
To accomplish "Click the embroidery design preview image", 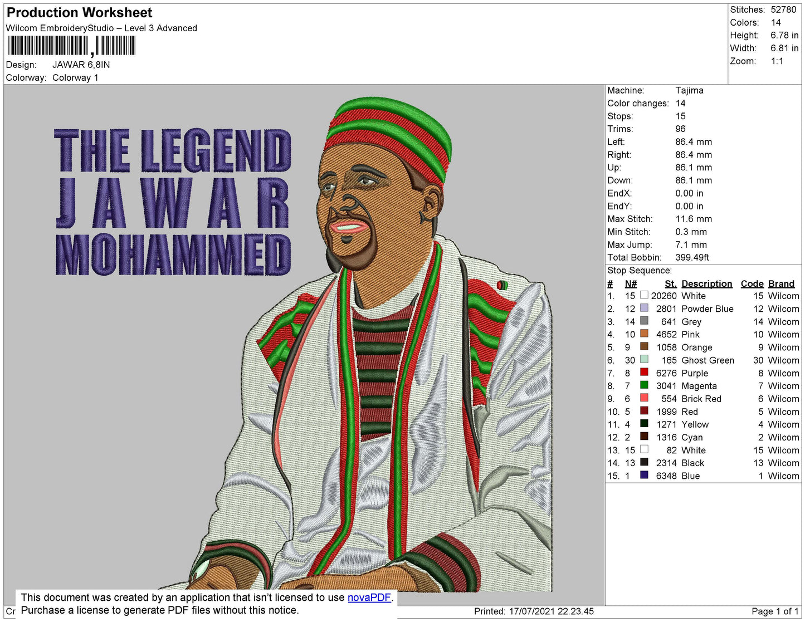I will 304,344.
